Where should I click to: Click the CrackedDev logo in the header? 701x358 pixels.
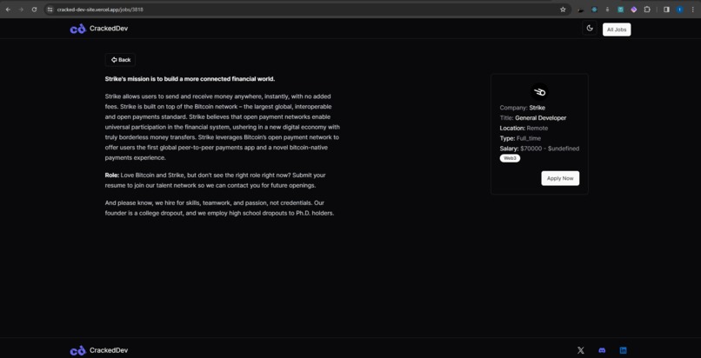click(77, 29)
